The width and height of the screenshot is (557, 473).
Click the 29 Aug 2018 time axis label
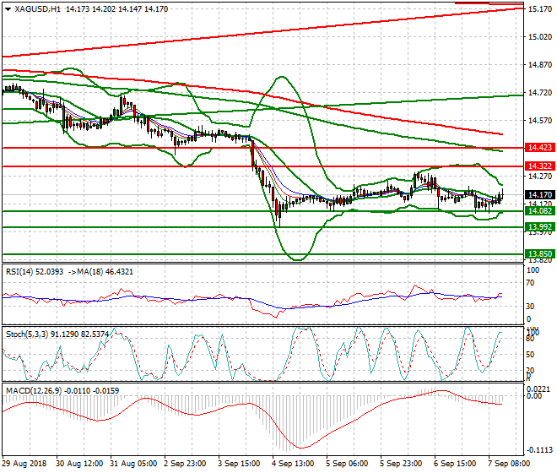(x=24, y=464)
